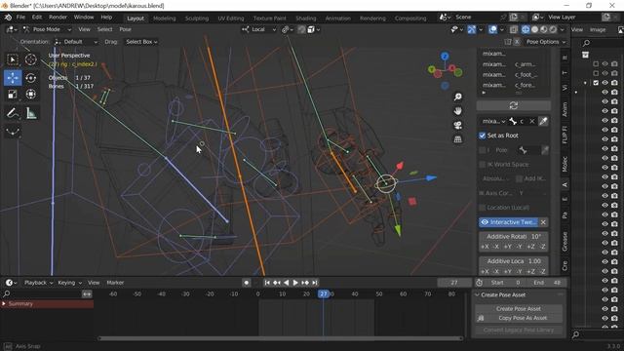Image resolution: width=624 pixels, height=351 pixels.
Task: Open timeline Marker menu
Action: click(115, 283)
